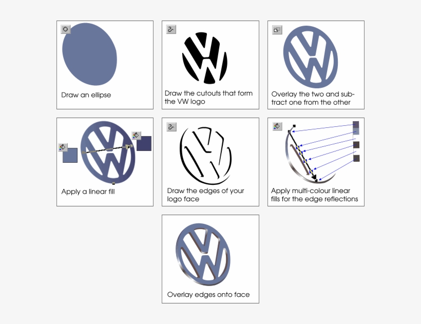The height and width of the screenshot is (324, 421).
Task: Click the top purple-grey swatch in gradient list
Action: (356, 125)
